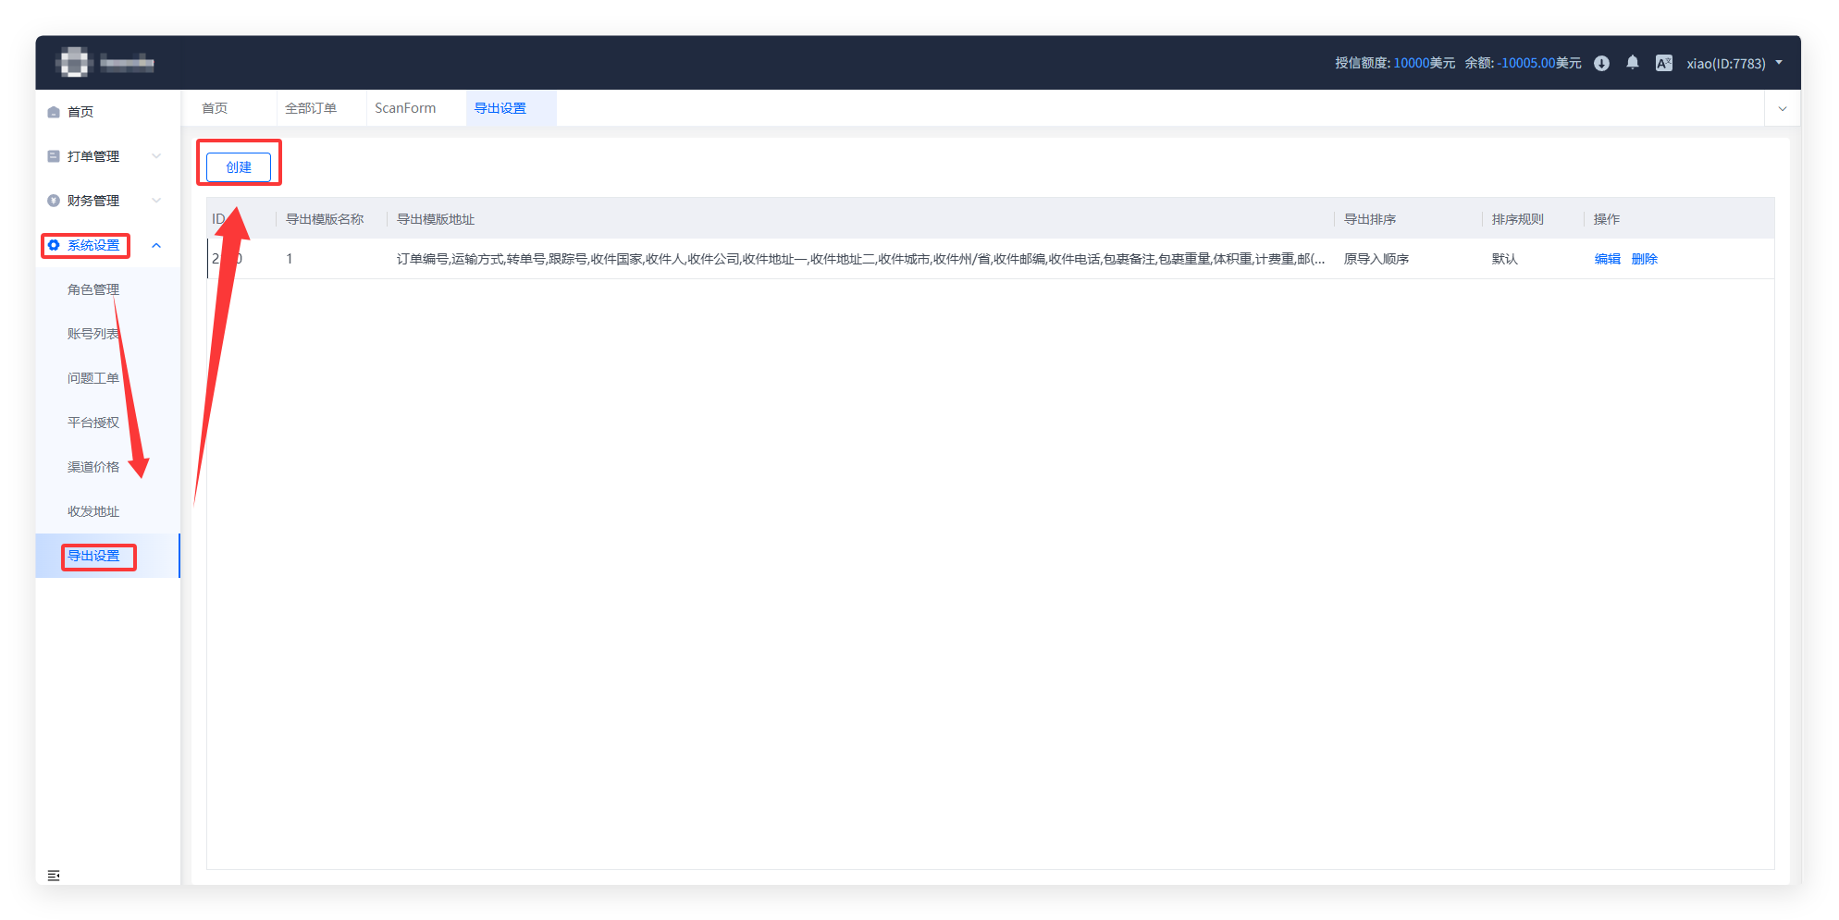Expand the 财务管理 submenu chevron
This screenshot has width=1839, height=920.
click(x=156, y=201)
